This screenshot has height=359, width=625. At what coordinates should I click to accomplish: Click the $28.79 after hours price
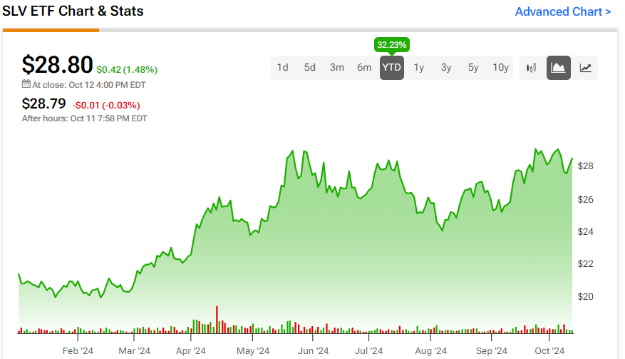(44, 103)
